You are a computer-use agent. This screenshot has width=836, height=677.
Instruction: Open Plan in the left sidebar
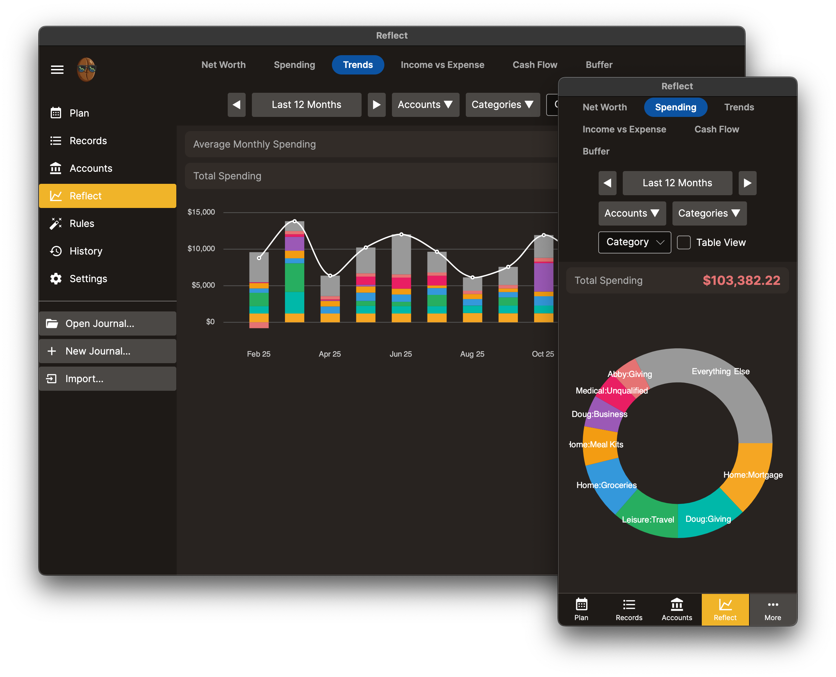[x=79, y=113]
